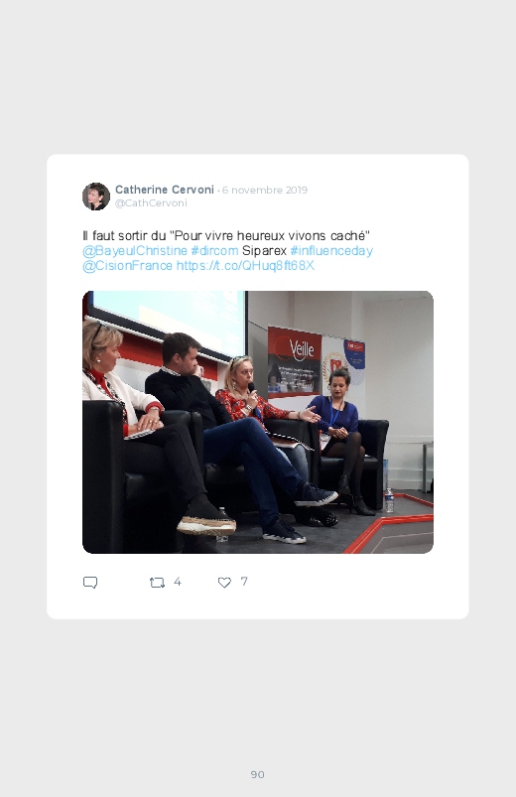This screenshot has height=797, width=516.
Task: Open the @CisionFrance mention
Action: click(128, 266)
